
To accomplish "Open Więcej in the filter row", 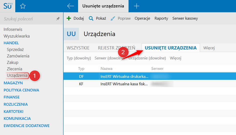I will [x=175, y=58].
